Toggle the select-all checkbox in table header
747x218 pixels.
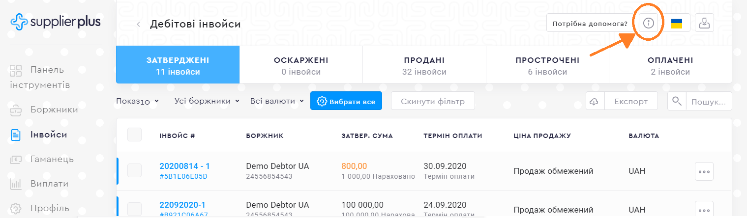[134, 135]
